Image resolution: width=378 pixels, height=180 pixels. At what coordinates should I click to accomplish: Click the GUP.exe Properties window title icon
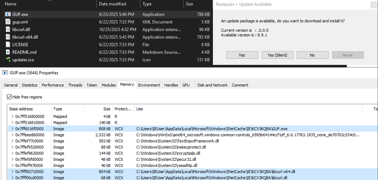5,73
